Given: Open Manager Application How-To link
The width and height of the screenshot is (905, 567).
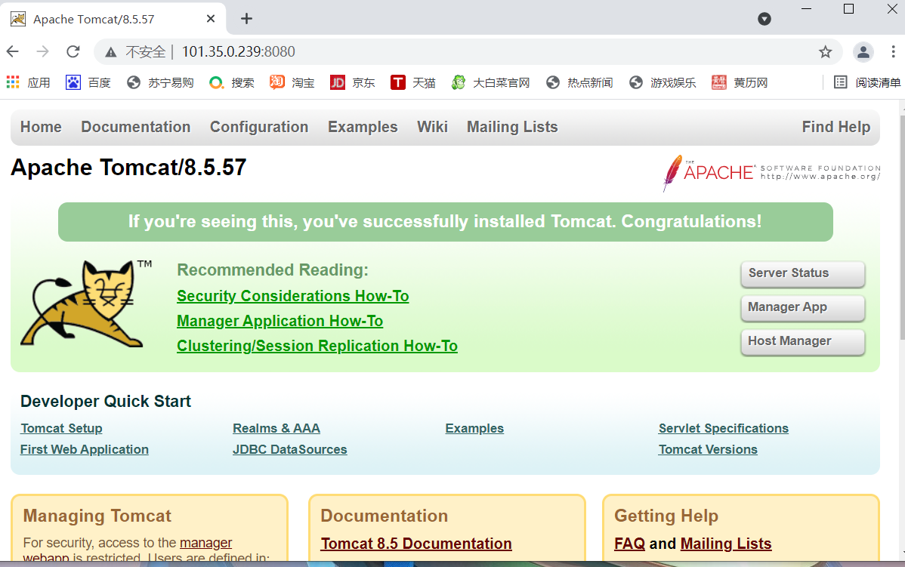Looking at the screenshot, I should tap(280, 321).
